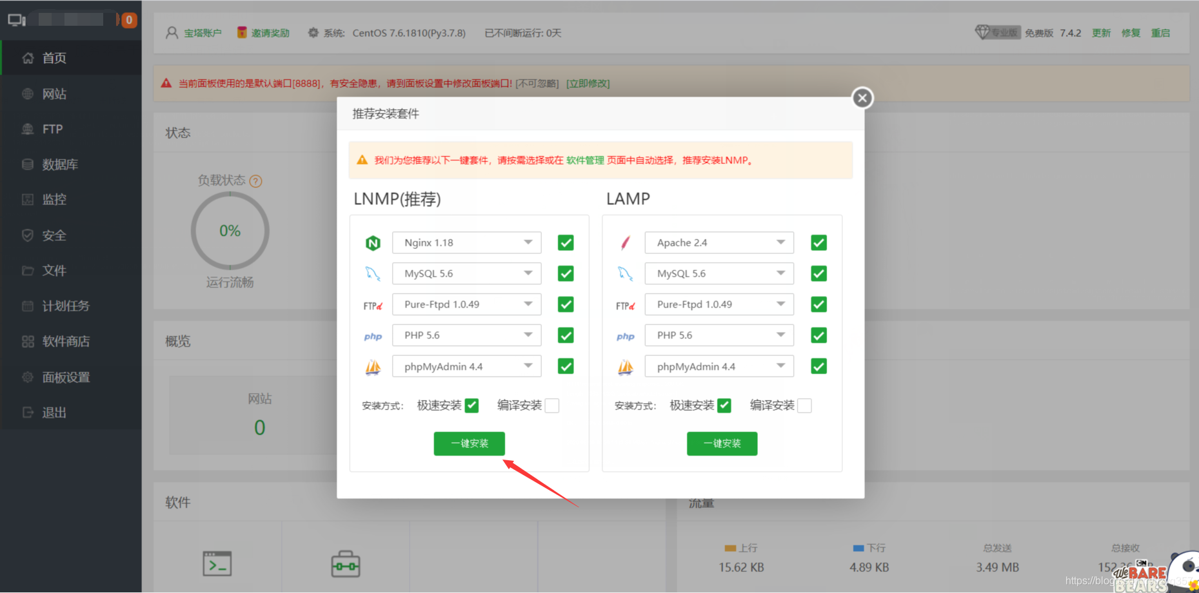
Task: Click the 立即修改 link in alert
Action: [x=588, y=83]
